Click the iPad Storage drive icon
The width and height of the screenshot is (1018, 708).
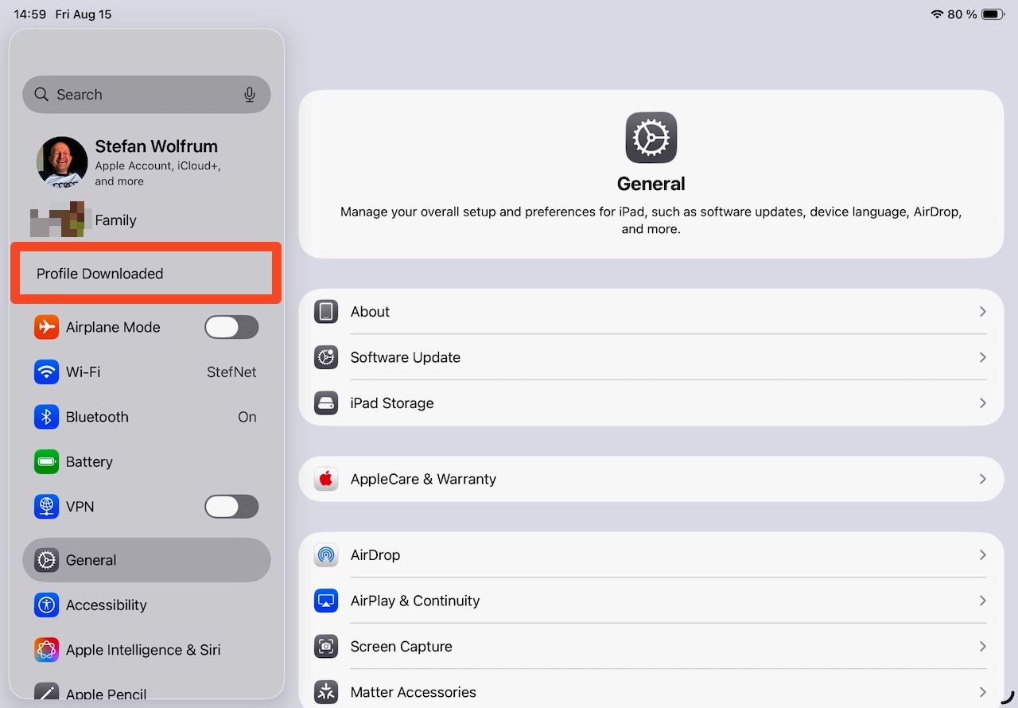pyautogui.click(x=326, y=403)
